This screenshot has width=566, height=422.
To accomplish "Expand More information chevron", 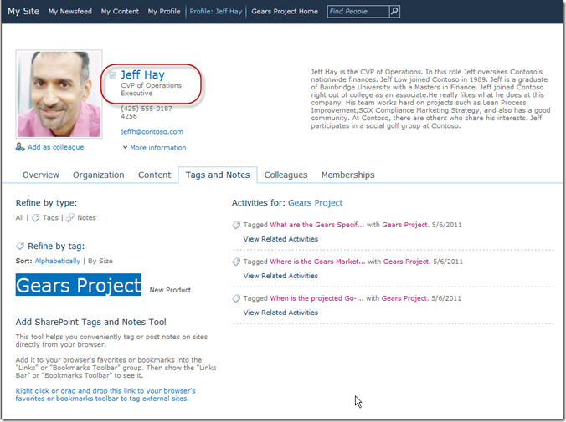I will click(x=125, y=147).
